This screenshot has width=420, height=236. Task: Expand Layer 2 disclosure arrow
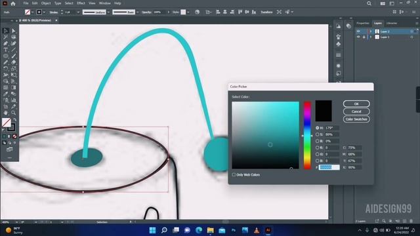(x=371, y=31)
